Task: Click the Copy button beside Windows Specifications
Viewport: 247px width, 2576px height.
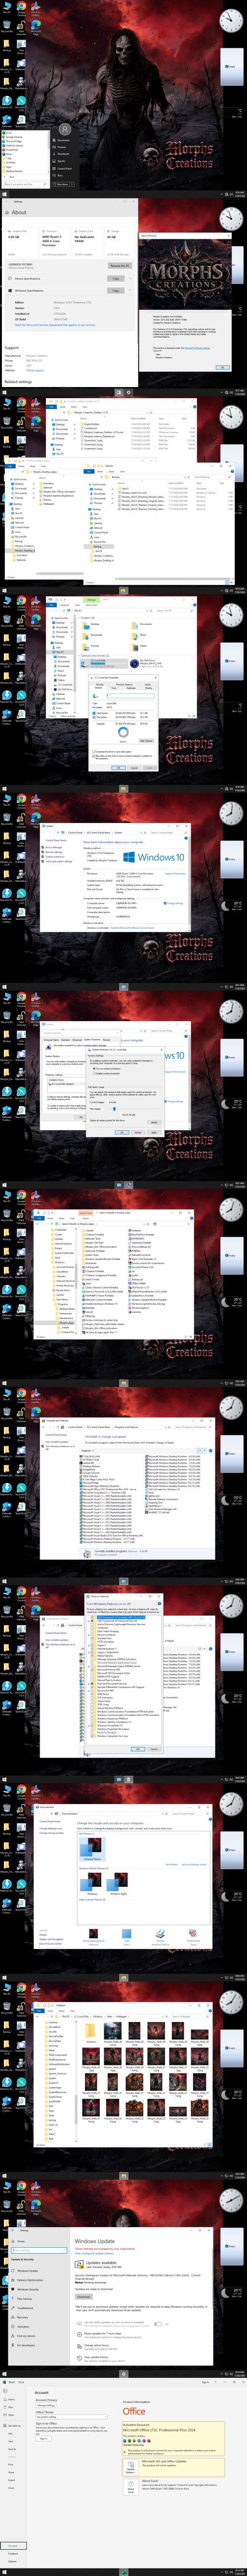Action: (116, 290)
